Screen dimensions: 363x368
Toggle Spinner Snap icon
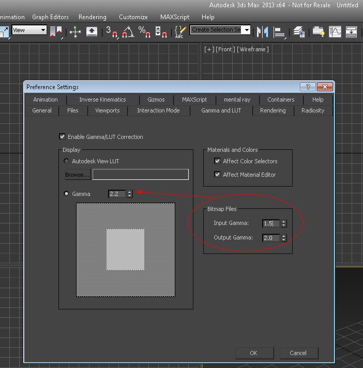tap(161, 32)
